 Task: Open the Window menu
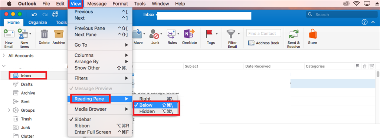[x=160, y=4]
